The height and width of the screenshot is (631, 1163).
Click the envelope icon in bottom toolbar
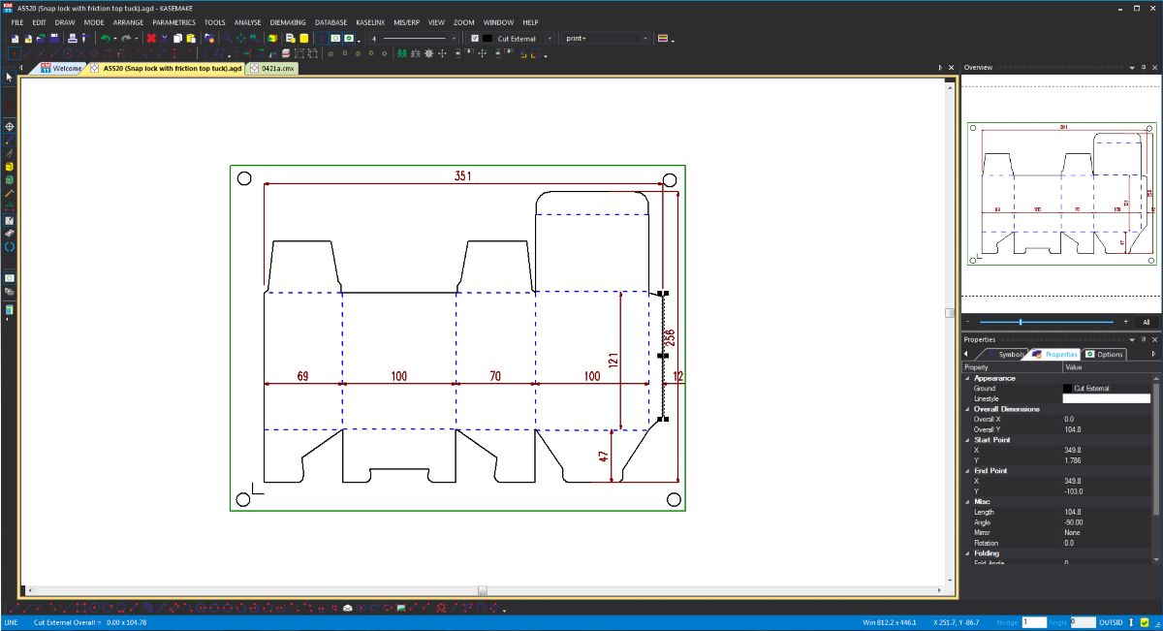[x=347, y=608]
